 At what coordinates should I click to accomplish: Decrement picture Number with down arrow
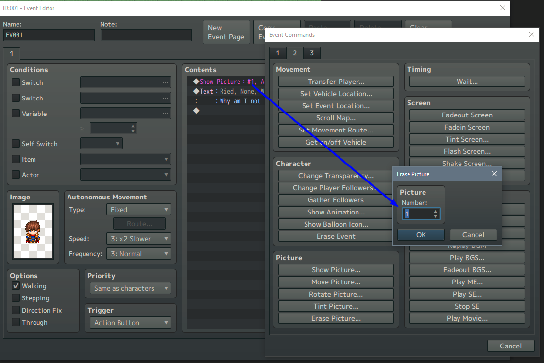(x=435, y=217)
